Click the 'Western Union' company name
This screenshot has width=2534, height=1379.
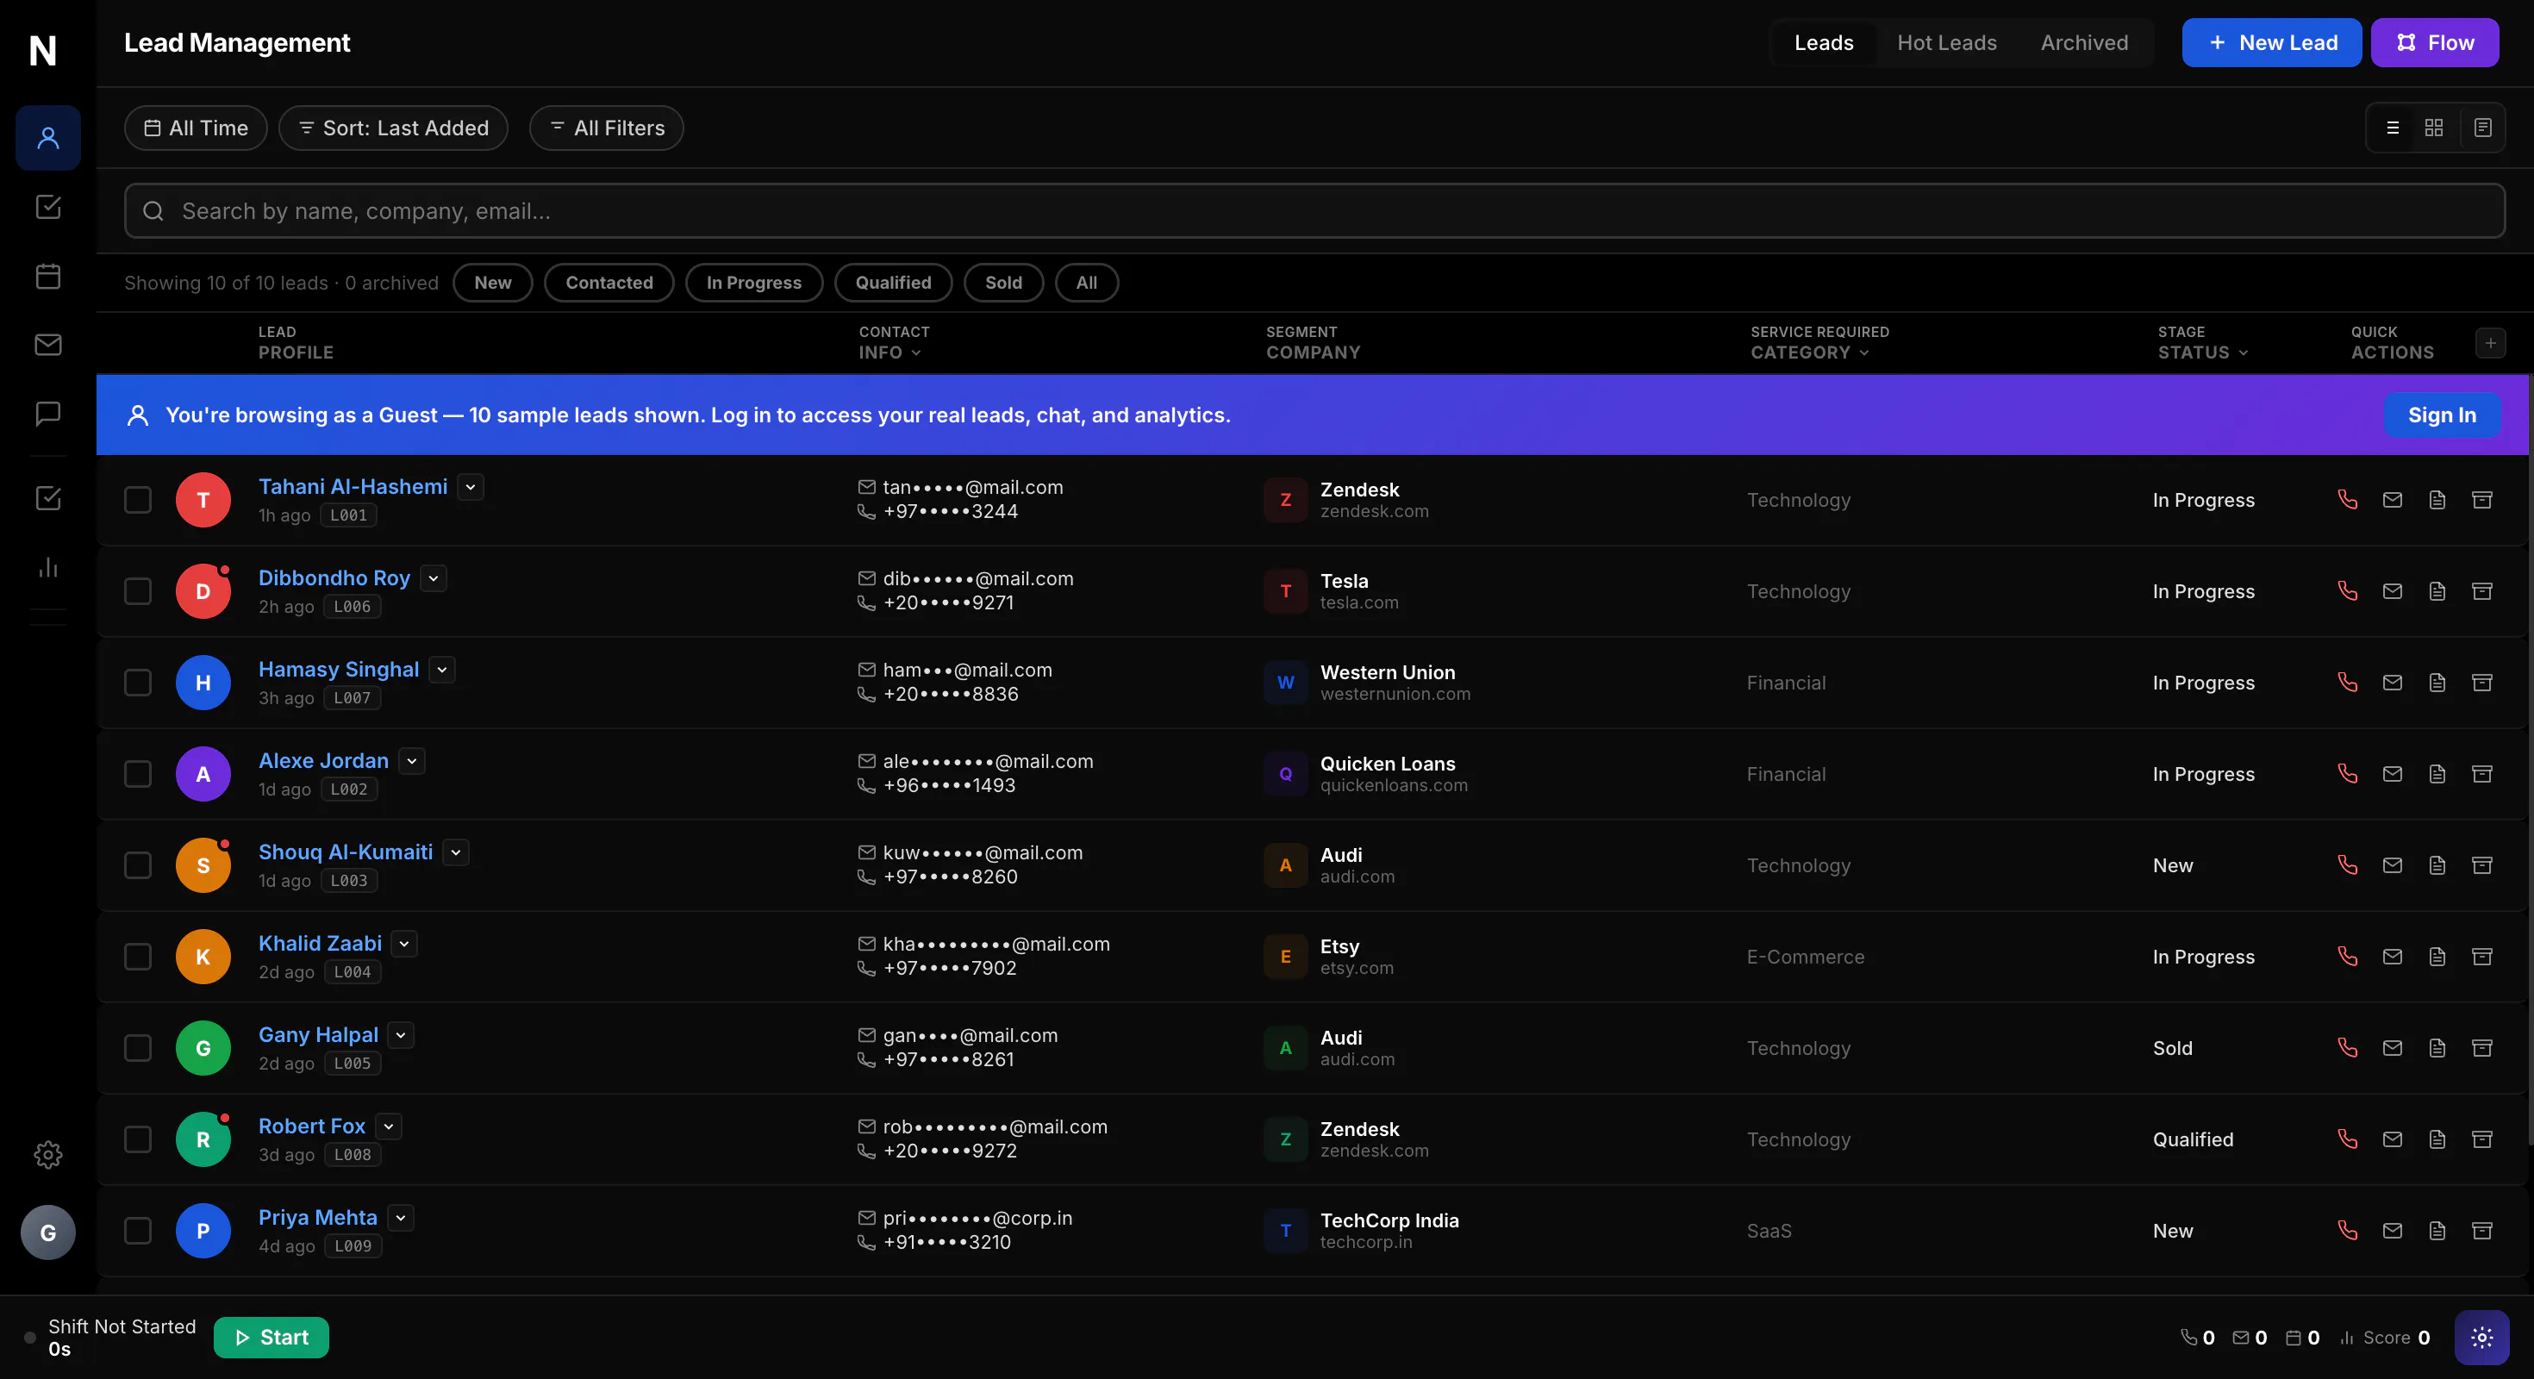[1387, 673]
